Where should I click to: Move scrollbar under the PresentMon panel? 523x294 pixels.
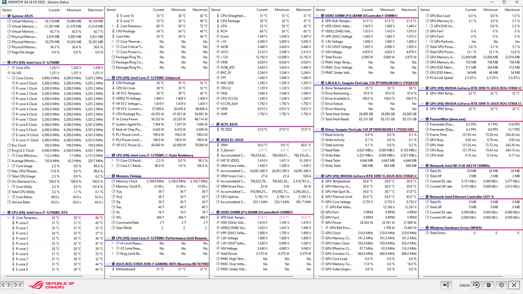[463, 276]
